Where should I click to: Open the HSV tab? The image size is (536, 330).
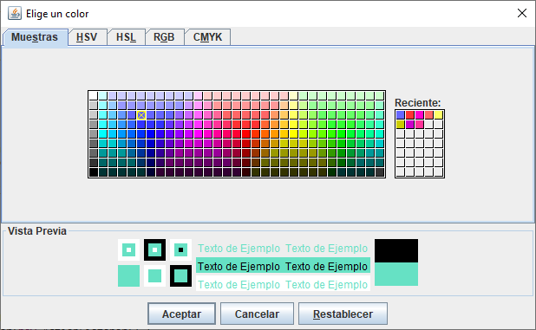coord(87,37)
